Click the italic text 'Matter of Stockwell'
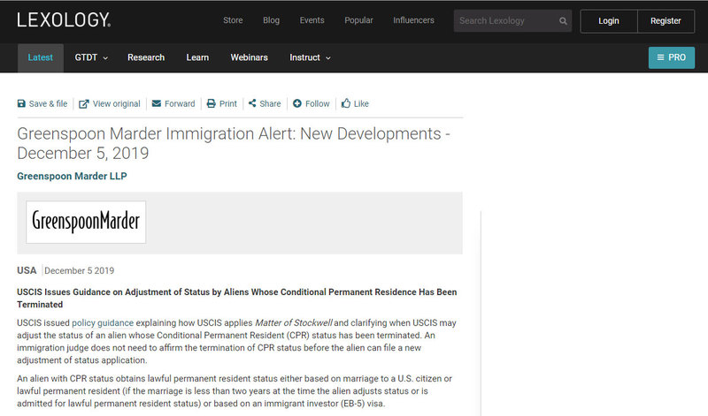The image size is (708, 416). click(294, 323)
